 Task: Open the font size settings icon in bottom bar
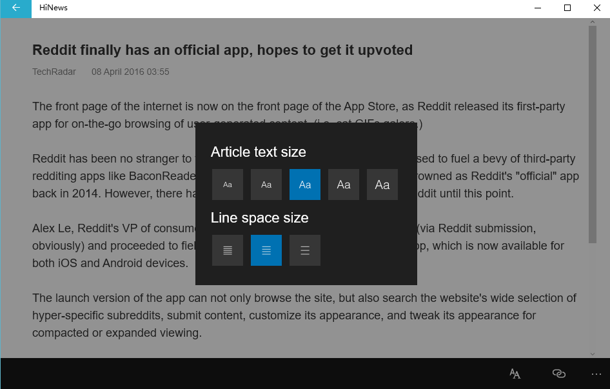515,374
